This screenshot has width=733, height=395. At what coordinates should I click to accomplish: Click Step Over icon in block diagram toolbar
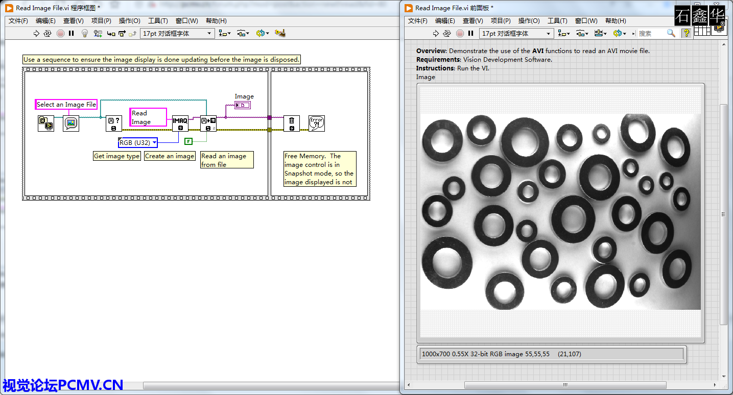point(122,33)
